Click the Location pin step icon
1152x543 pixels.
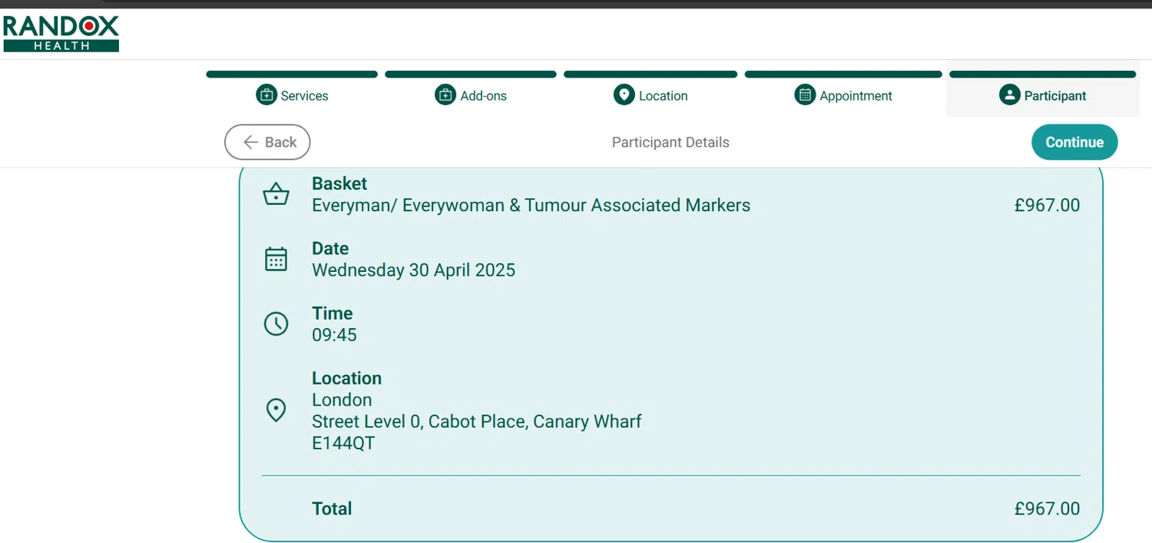pos(624,95)
